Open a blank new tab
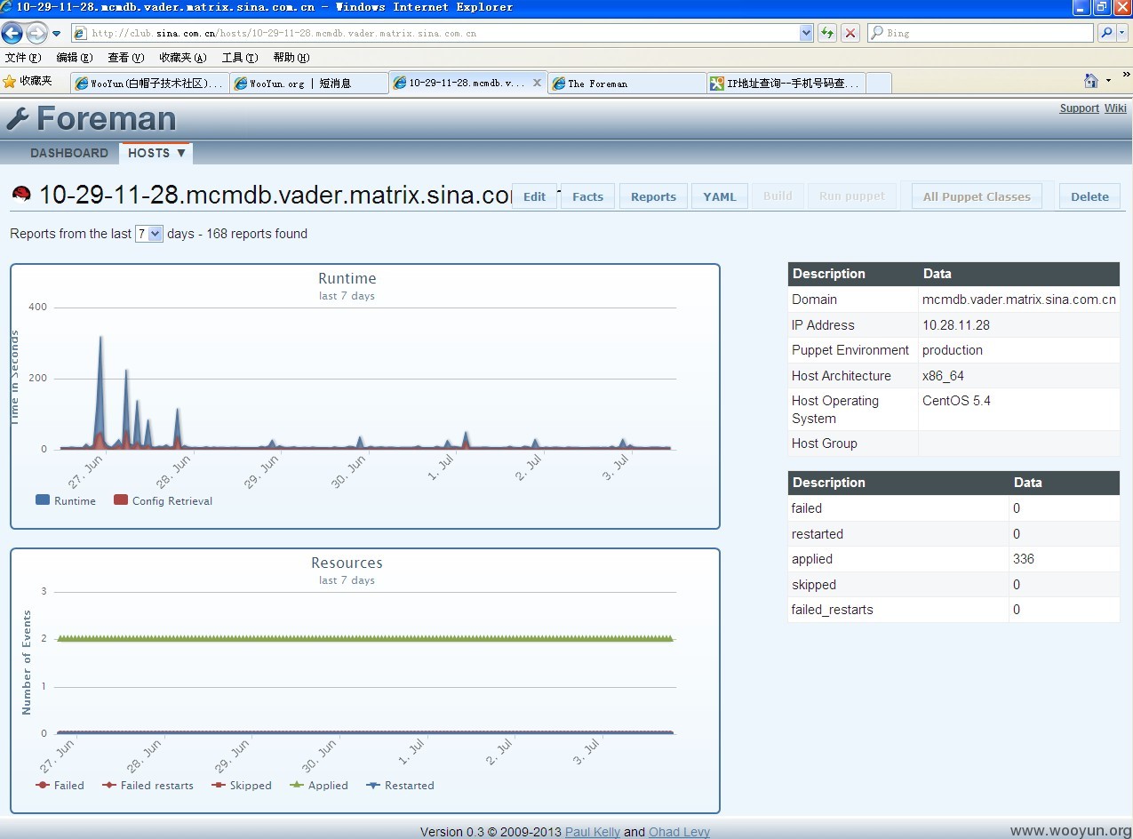The image size is (1133, 839). pyautogui.click(x=878, y=84)
